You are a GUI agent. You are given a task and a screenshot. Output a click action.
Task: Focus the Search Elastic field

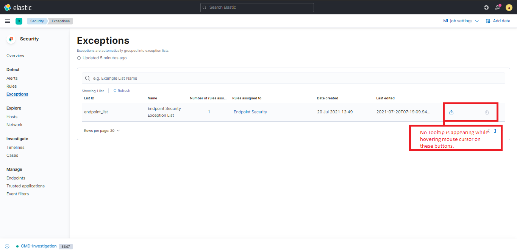point(257,7)
